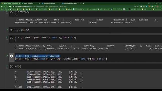Expand the hidden bookmarks overflow arrow
This screenshot has width=162, height=91.
150,9
